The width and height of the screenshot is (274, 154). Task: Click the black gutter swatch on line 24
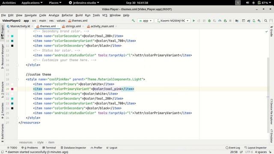12,108
